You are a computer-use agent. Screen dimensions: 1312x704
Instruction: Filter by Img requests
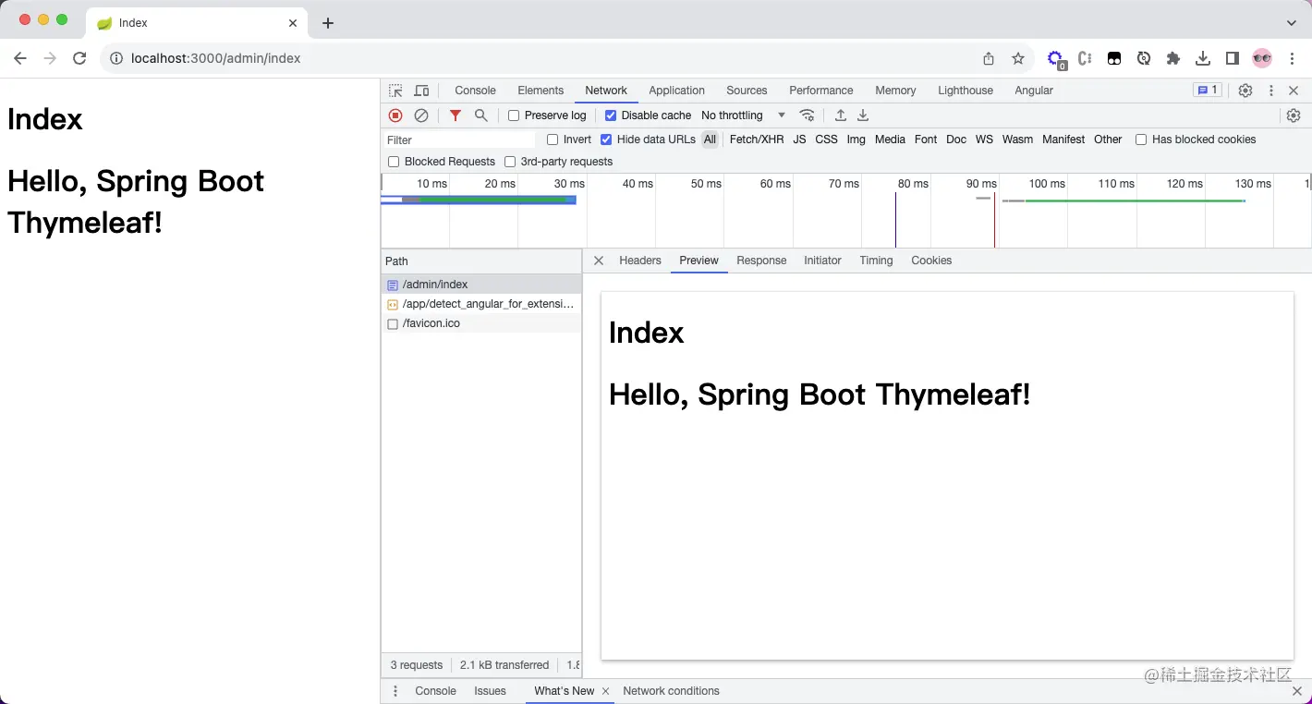coord(856,140)
